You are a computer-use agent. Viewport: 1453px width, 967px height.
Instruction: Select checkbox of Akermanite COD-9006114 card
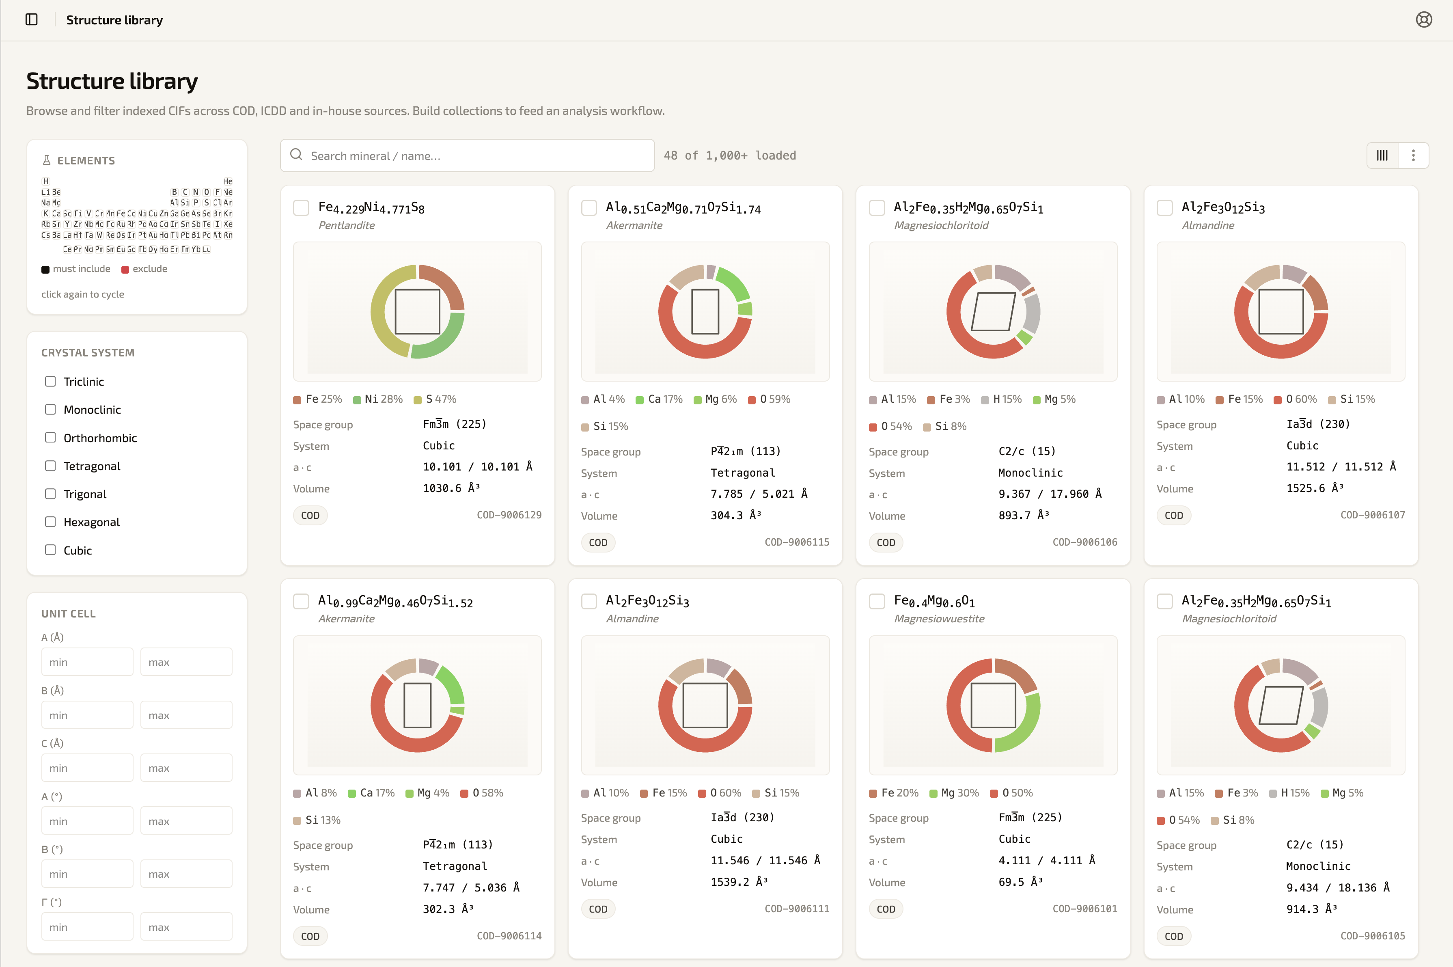click(301, 601)
